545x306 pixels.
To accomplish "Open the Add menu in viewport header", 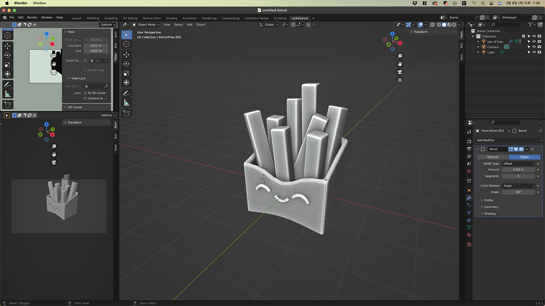I will pos(189,25).
